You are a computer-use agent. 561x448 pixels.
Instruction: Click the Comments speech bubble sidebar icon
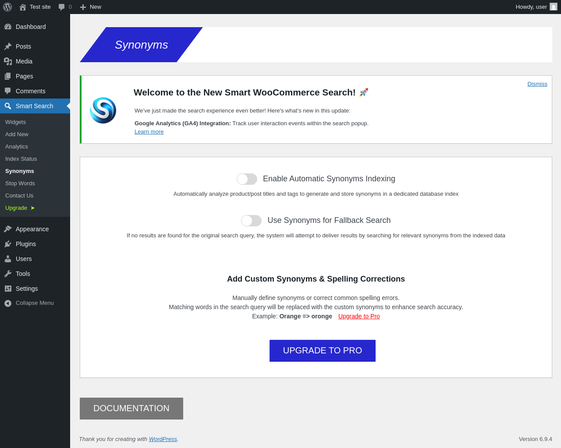pos(8,91)
